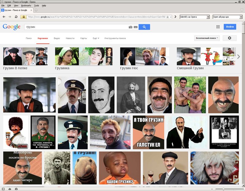Open the new tab plus button
The height and width of the screenshot is (191, 245).
click(x=36, y=10)
